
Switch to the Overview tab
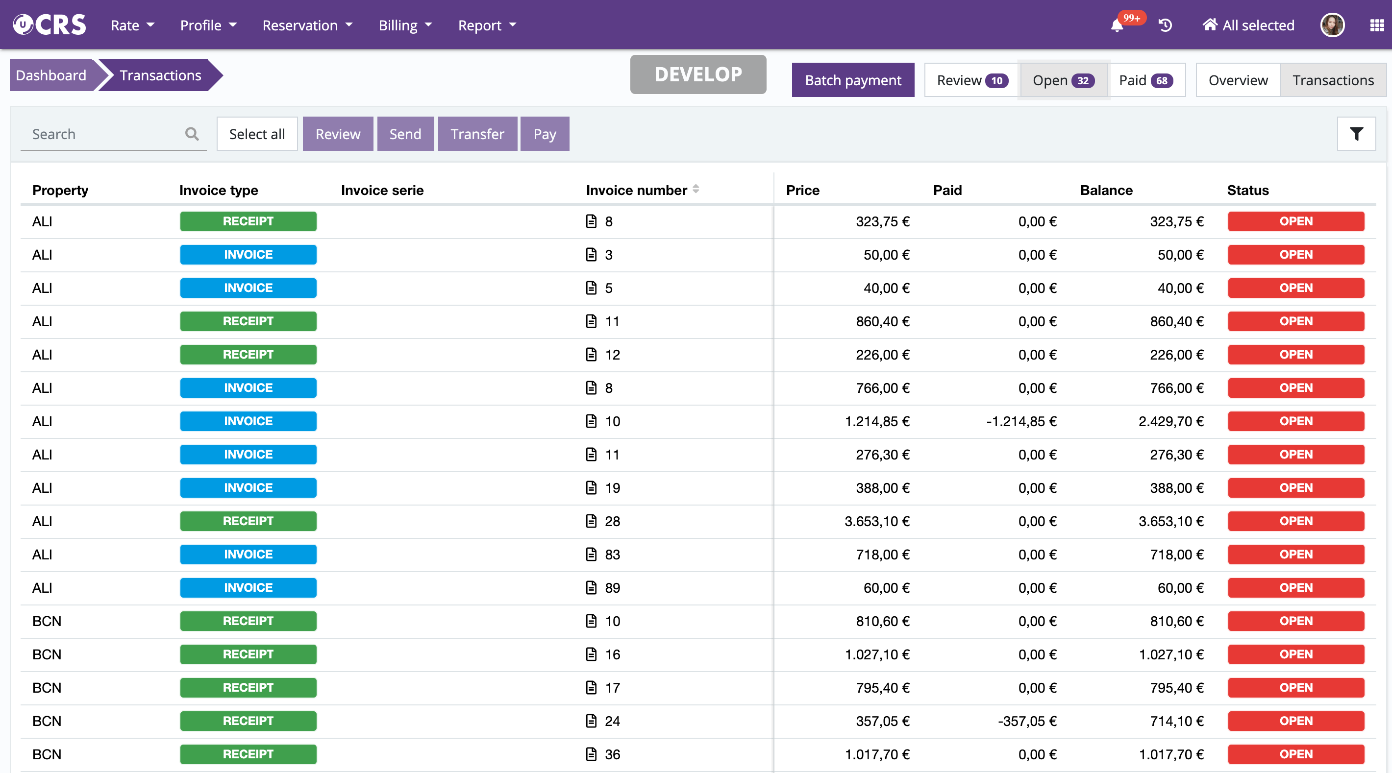[1238, 80]
